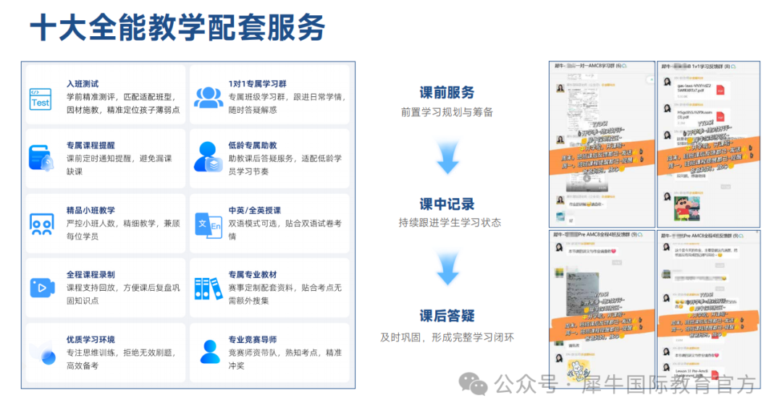Click the description 课前定时通知提醒，避免漏课缺课
The image size is (782, 416).
119,165
